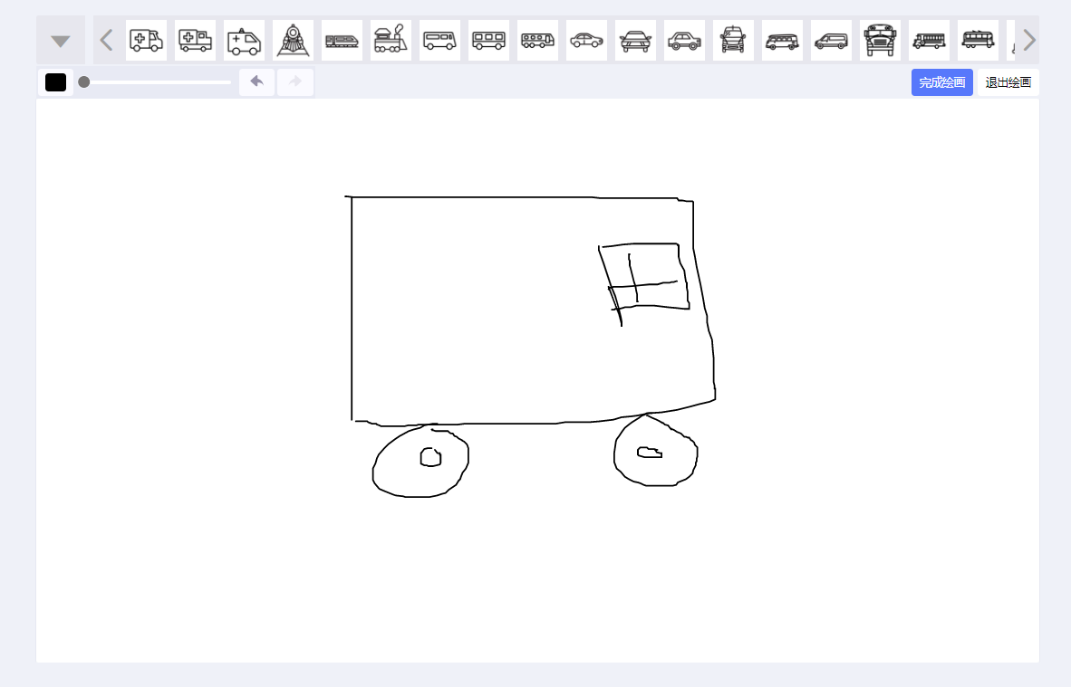
Task: Select the three-window bus stamp
Action: 488,41
